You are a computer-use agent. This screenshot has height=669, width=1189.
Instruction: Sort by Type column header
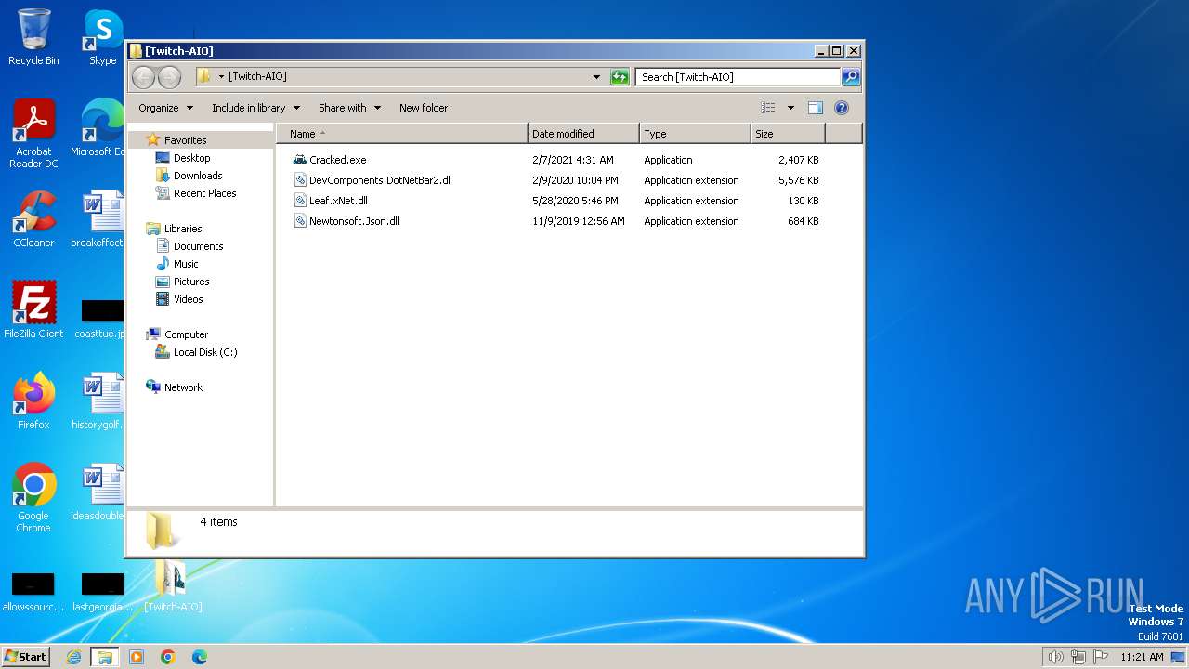pyautogui.click(x=695, y=134)
